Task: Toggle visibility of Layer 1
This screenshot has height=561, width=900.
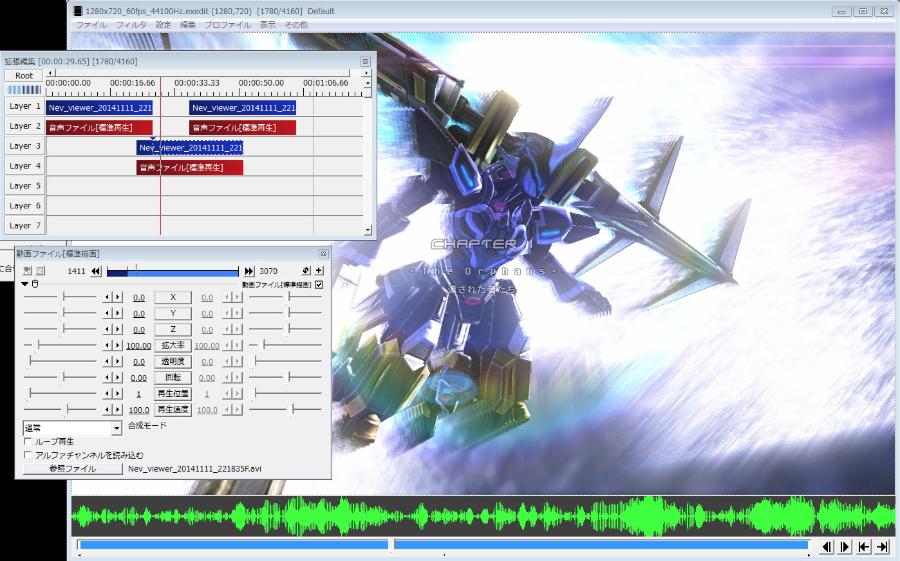Action: (x=24, y=106)
